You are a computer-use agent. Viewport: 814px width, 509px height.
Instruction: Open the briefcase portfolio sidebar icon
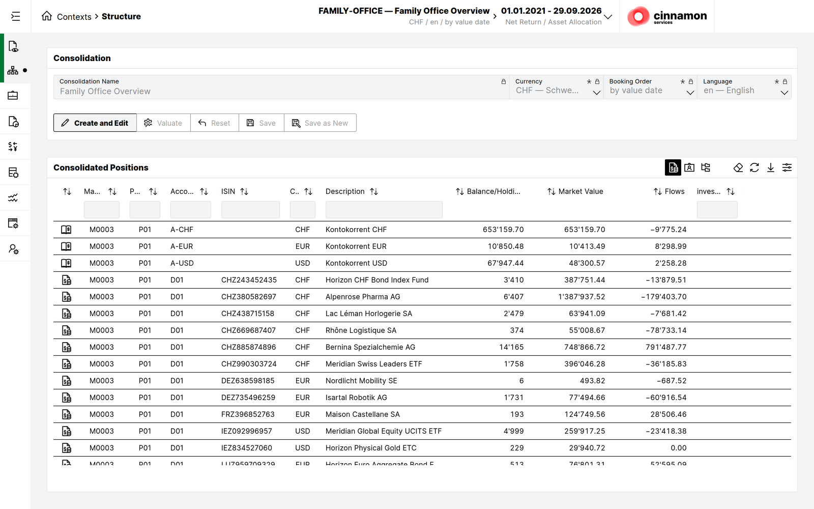coord(13,95)
